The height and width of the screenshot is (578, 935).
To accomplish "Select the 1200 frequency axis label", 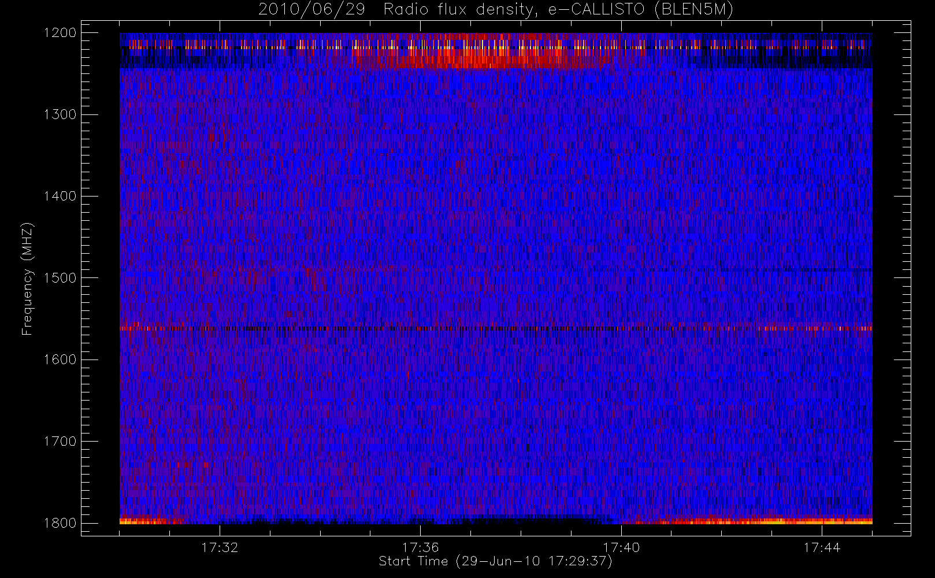I will pos(60,33).
